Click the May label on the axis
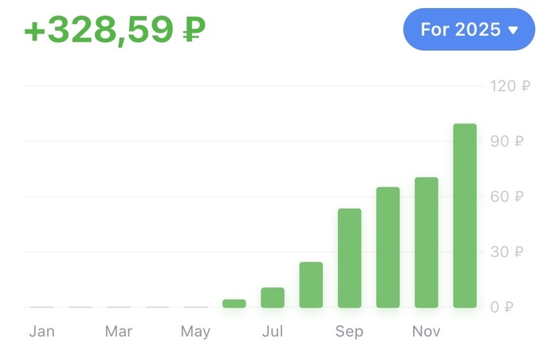Screen dimensions: 558x354 pyautogui.click(x=195, y=331)
